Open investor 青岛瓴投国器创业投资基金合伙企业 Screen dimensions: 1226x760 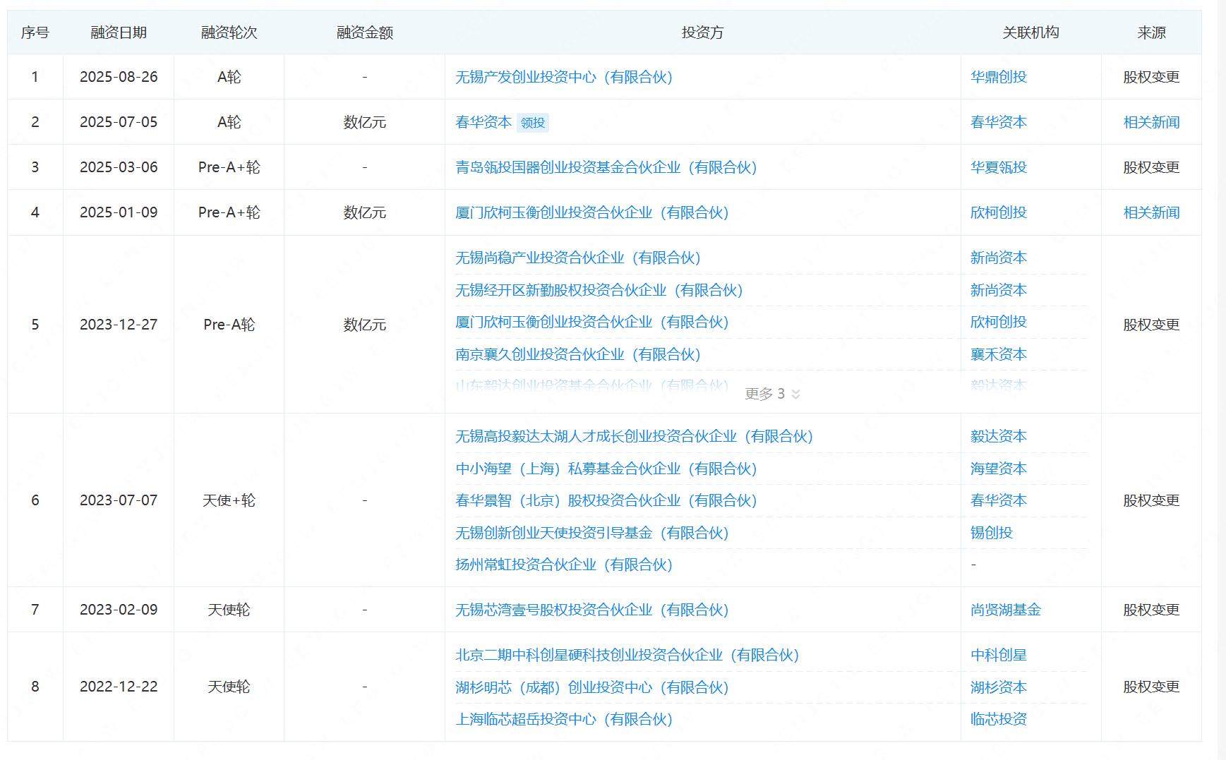[606, 167]
